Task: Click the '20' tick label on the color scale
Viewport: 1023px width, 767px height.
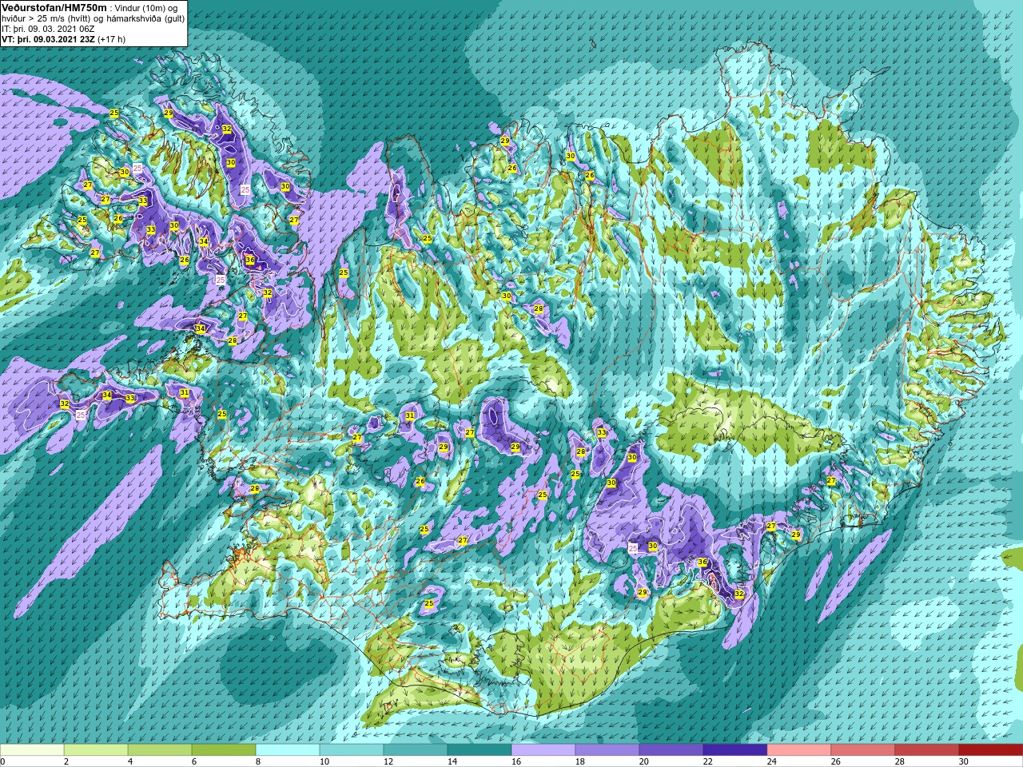Action: pyautogui.click(x=644, y=761)
